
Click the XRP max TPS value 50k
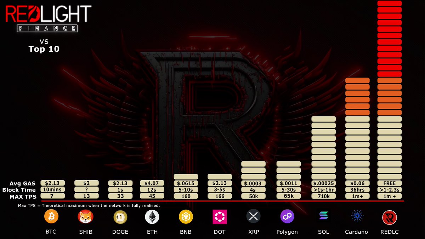click(x=254, y=196)
